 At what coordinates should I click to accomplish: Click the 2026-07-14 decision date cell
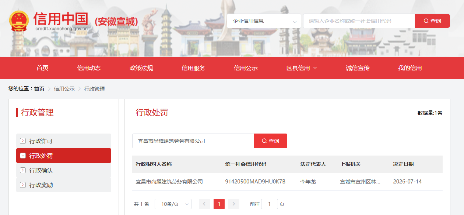pos(407,182)
